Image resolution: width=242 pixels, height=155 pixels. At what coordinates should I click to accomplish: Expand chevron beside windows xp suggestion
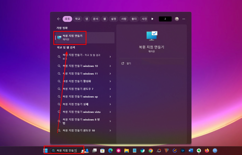point(110,96)
